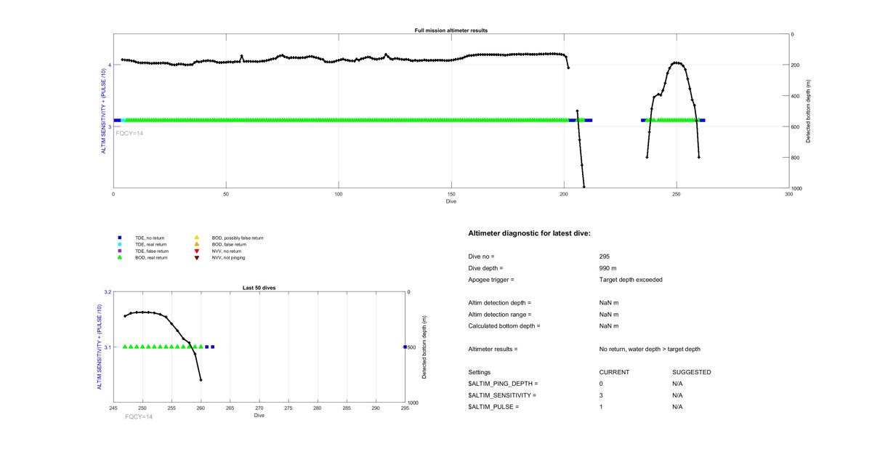Viewport: 872px width, 452px height.
Task: Click the green triangle BOD real return legend icon
Action: coord(120,257)
